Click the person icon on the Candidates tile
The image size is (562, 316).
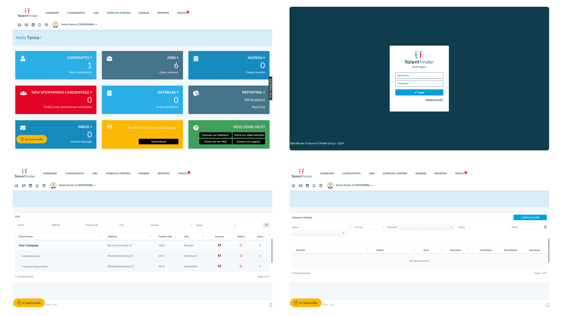pyautogui.click(x=23, y=59)
